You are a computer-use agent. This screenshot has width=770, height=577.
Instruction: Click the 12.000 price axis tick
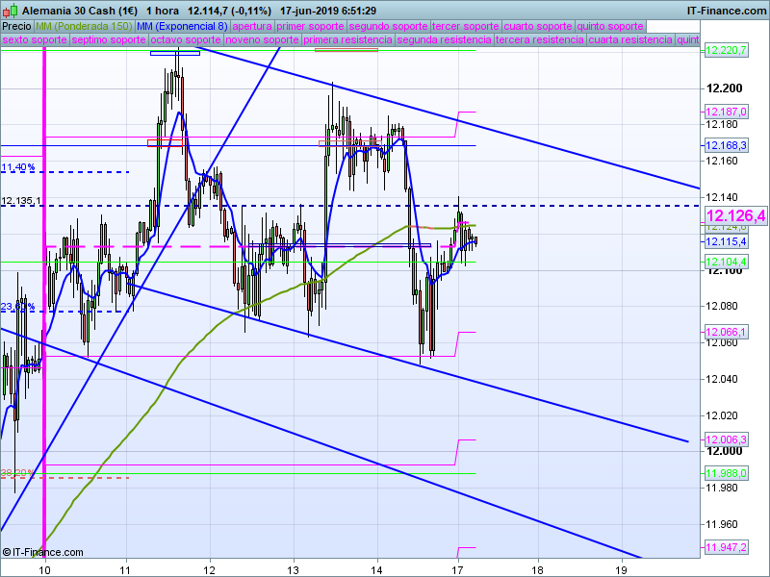click(725, 451)
